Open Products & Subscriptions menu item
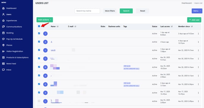The width and height of the screenshot is (204, 108). [17, 58]
